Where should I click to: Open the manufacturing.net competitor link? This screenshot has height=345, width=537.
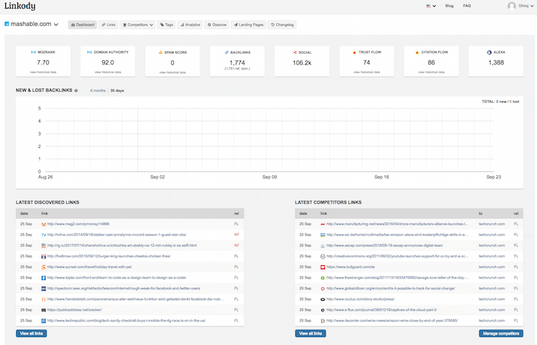pos(397,224)
